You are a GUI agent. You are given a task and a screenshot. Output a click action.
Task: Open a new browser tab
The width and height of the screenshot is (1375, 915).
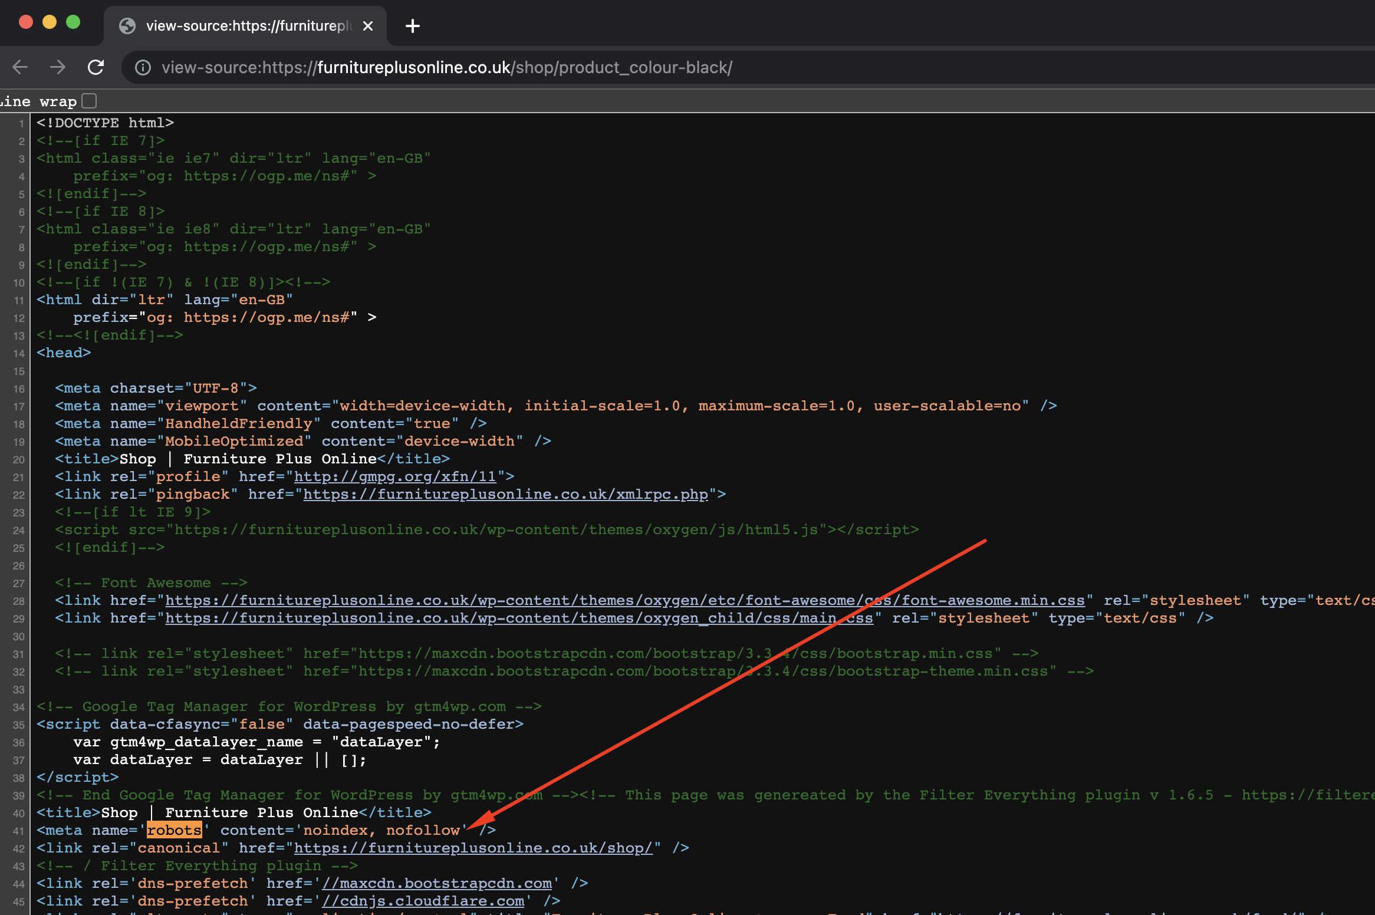coord(413,26)
